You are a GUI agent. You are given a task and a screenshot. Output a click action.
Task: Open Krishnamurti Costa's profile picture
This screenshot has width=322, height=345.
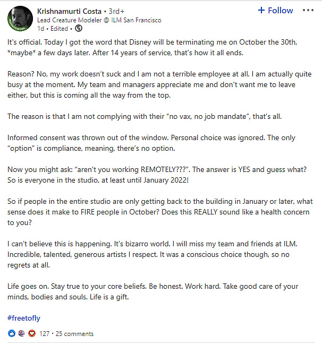pyautogui.click(x=21, y=19)
